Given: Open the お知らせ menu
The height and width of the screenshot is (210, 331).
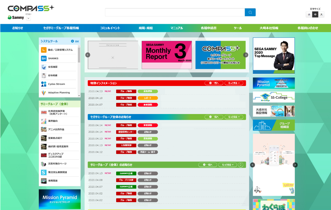Looking at the screenshot, I should pos(17,28).
